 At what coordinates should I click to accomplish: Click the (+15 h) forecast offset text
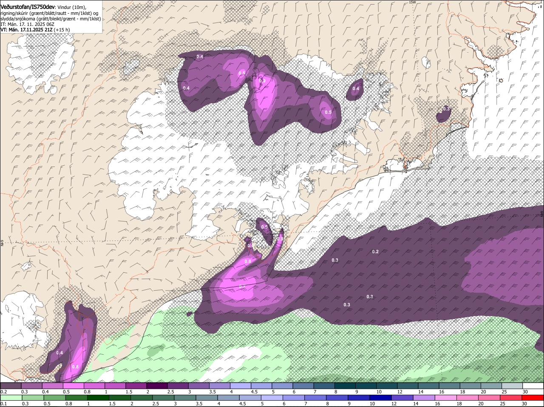pos(62,30)
